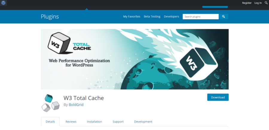Select the Details tab

click(x=50, y=122)
